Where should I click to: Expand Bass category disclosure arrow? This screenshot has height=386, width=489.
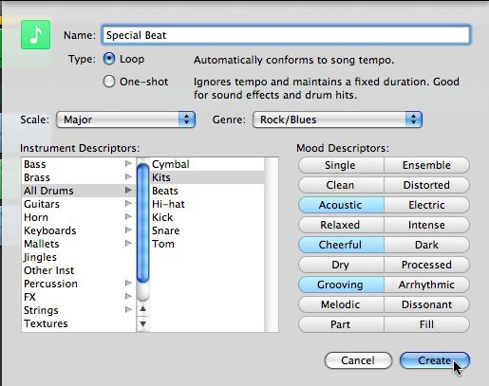[x=128, y=164]
